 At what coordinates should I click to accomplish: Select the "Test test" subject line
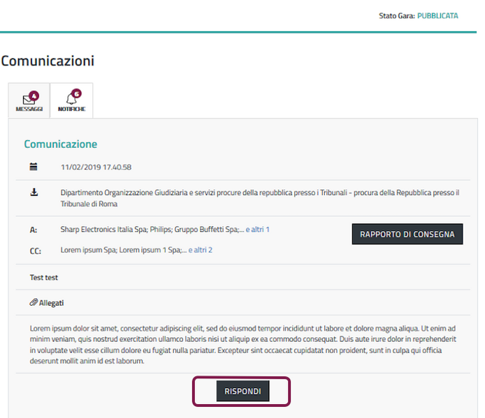(x=43, y=277)
